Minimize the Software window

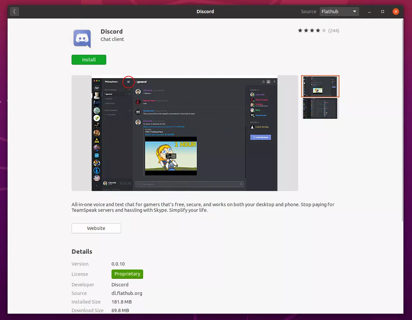(x=370, y=12)
